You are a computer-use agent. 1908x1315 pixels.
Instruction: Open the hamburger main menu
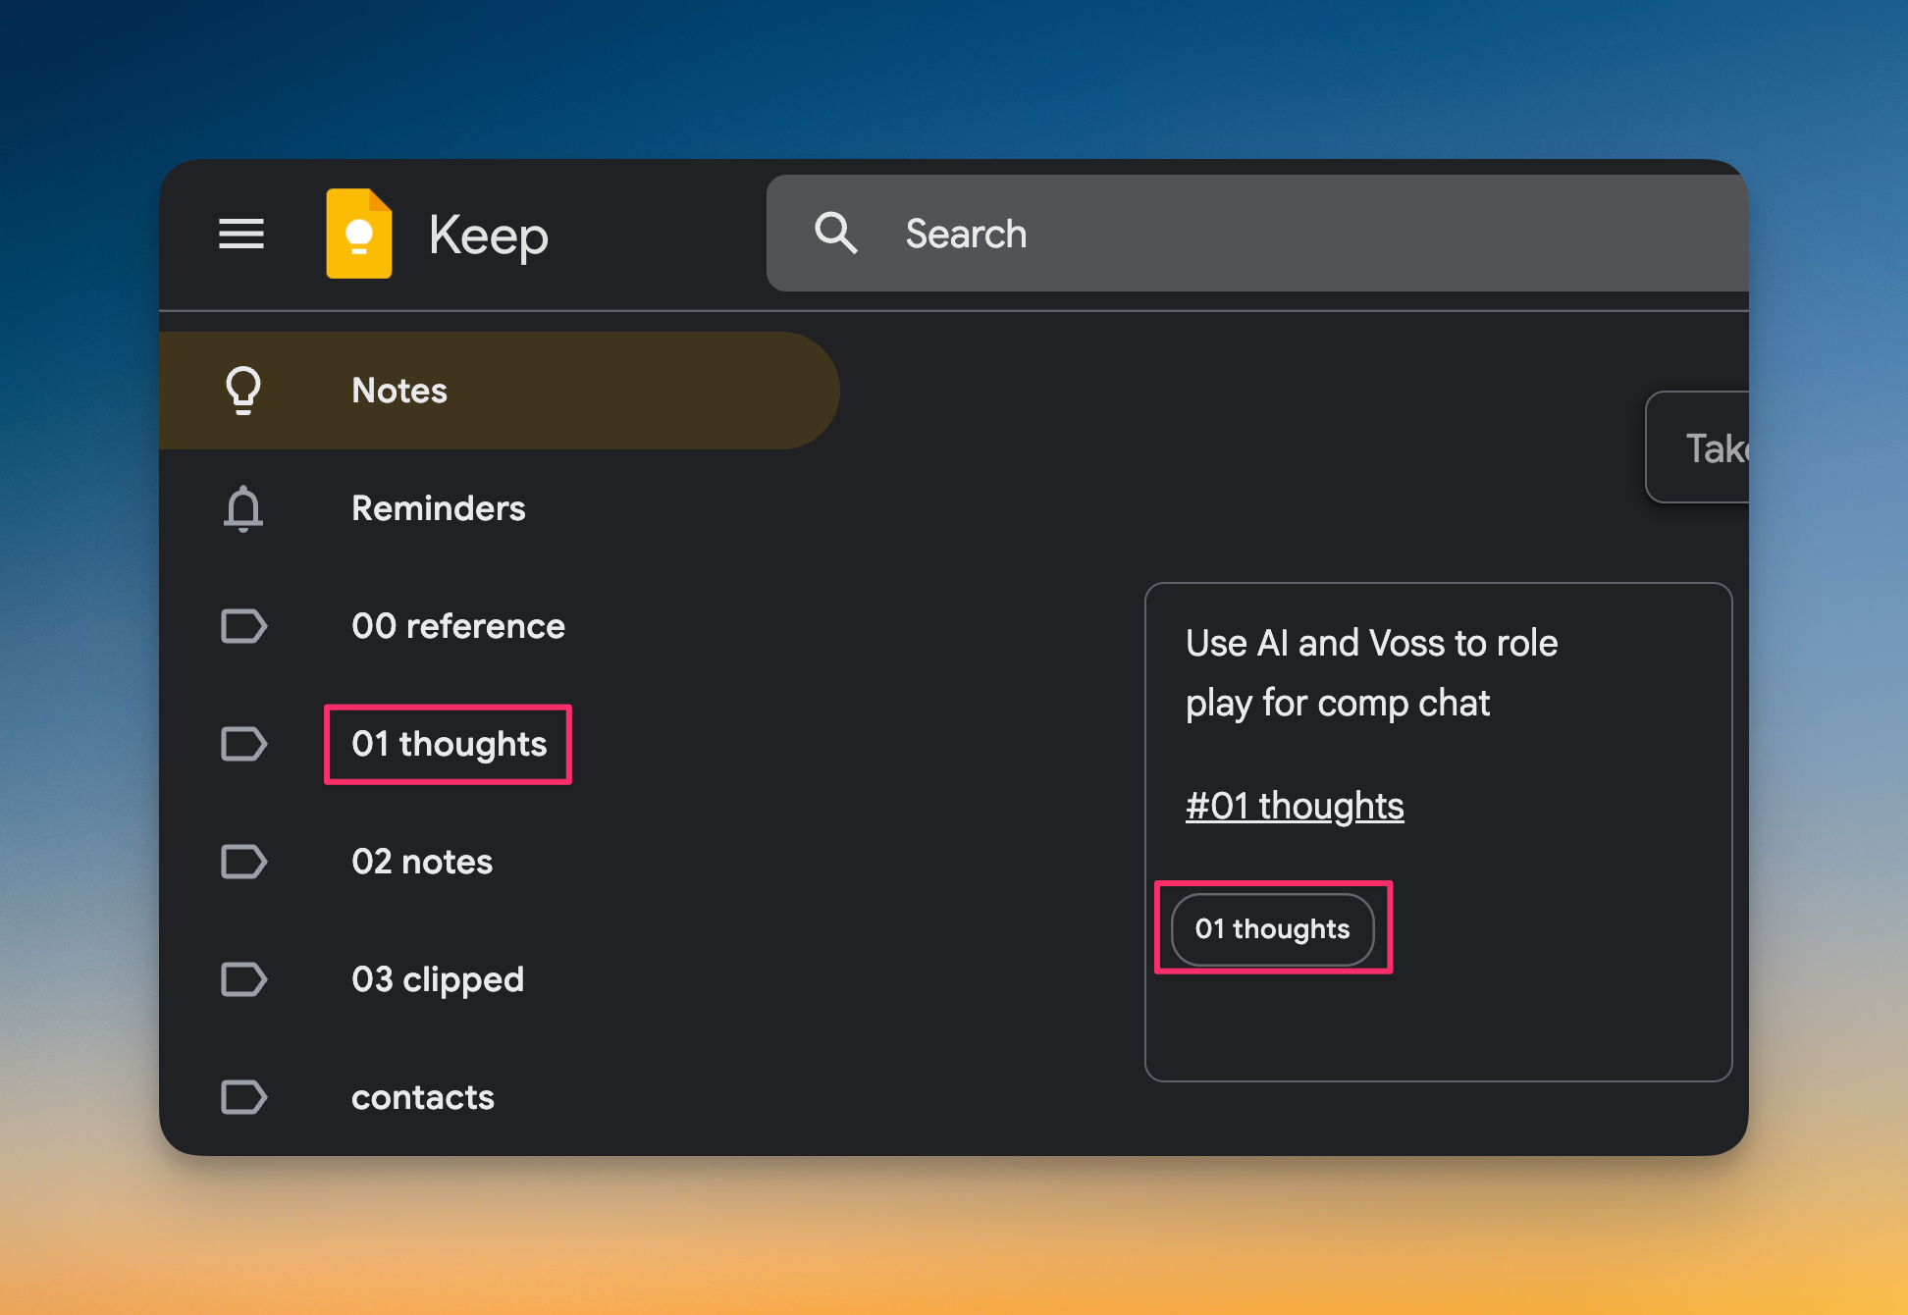241,234
